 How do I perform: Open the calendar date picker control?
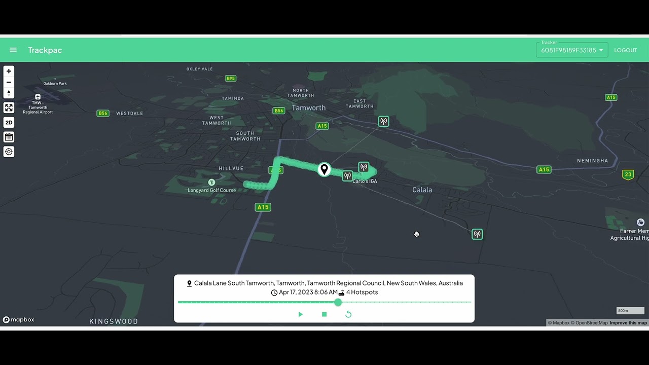(x=9, y=137)
